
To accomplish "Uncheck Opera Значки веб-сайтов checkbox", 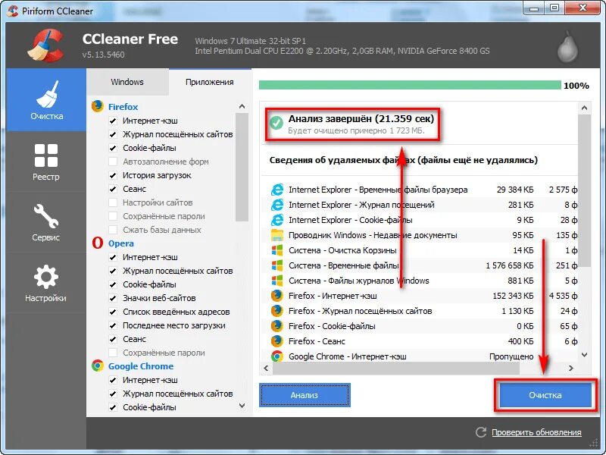I will 113,298.
